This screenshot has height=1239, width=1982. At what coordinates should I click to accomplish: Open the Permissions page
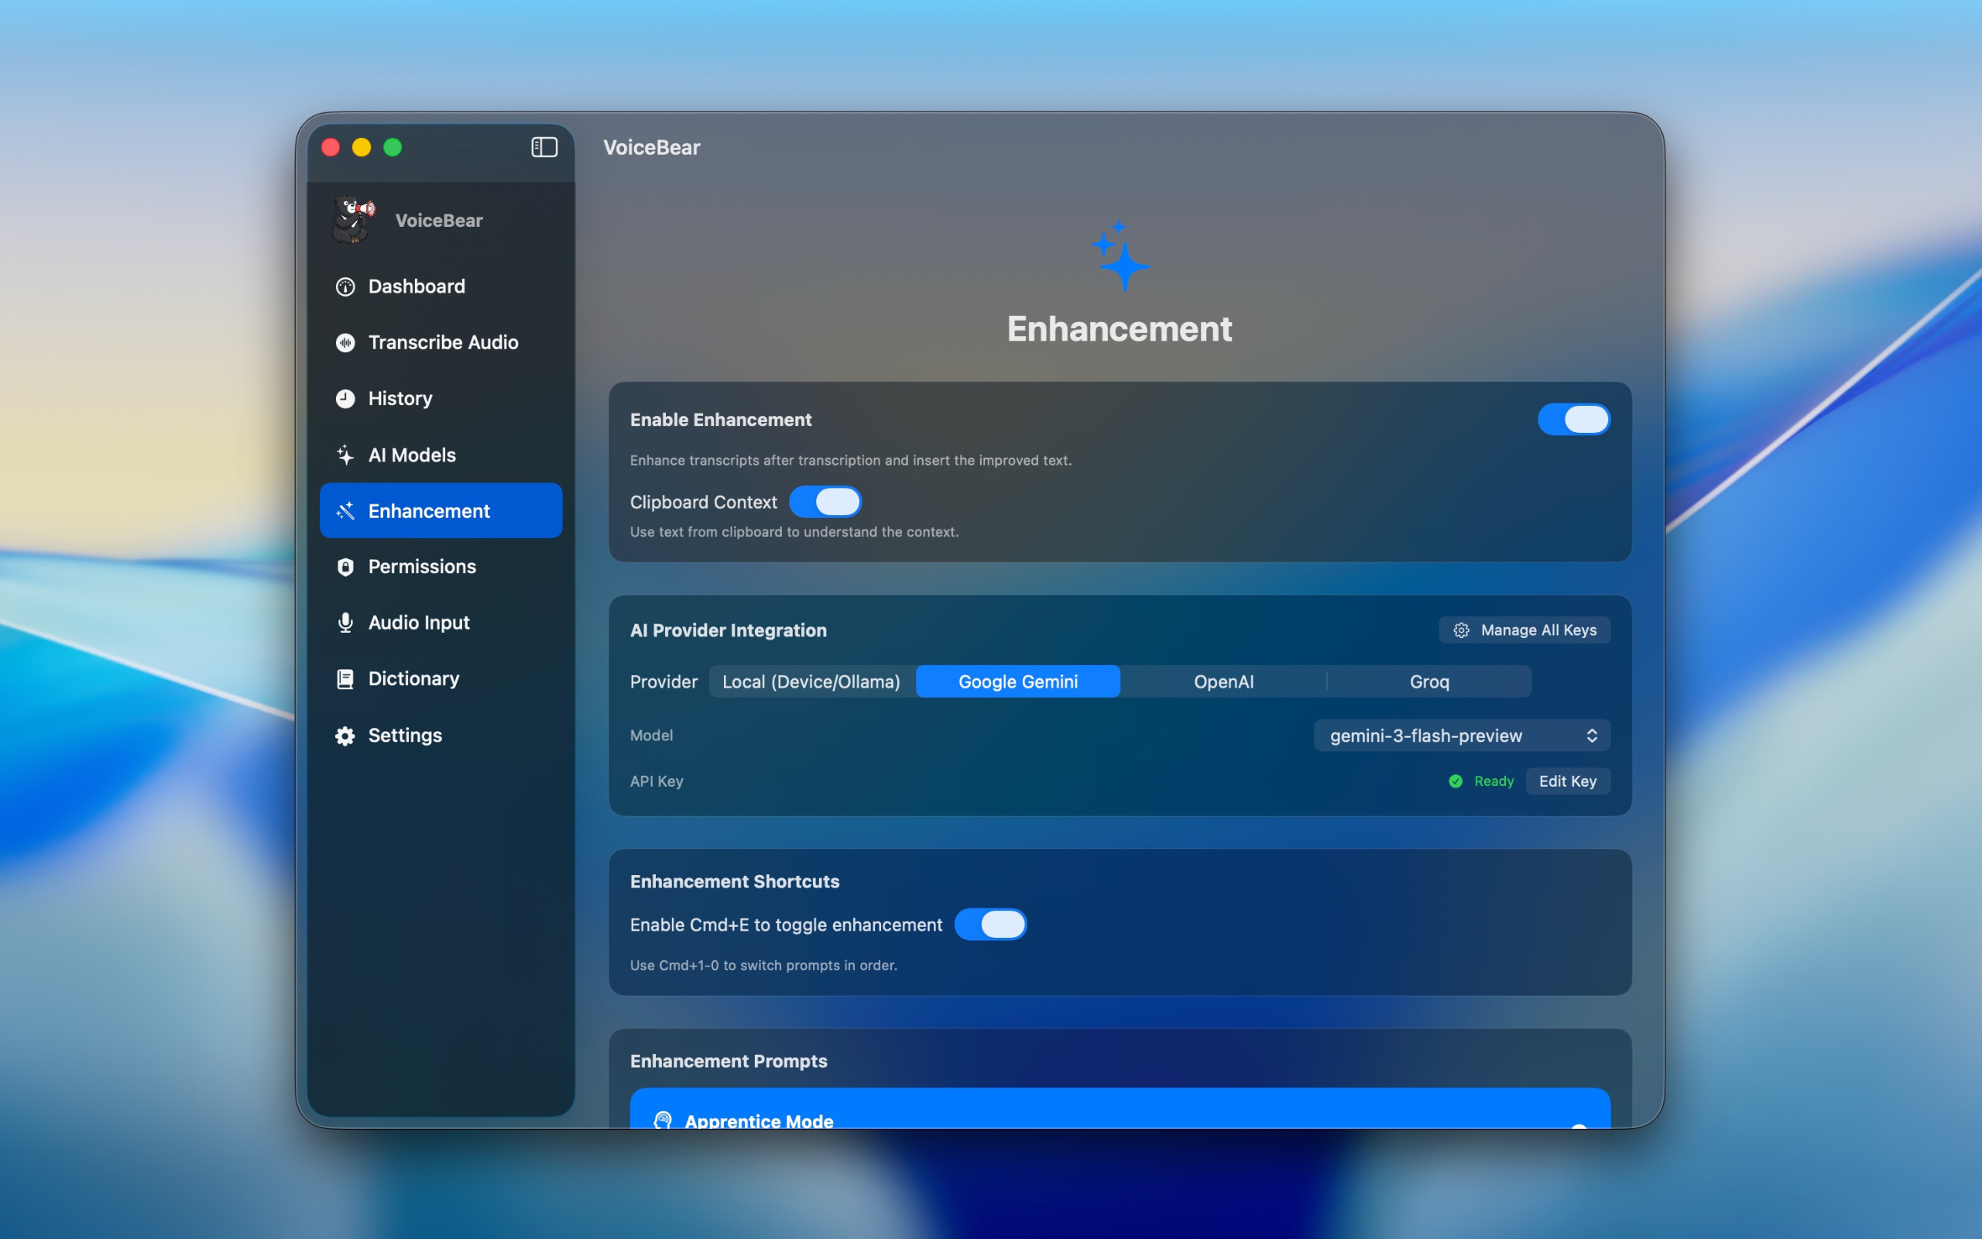pyautogui.click(x=441, y=567)
